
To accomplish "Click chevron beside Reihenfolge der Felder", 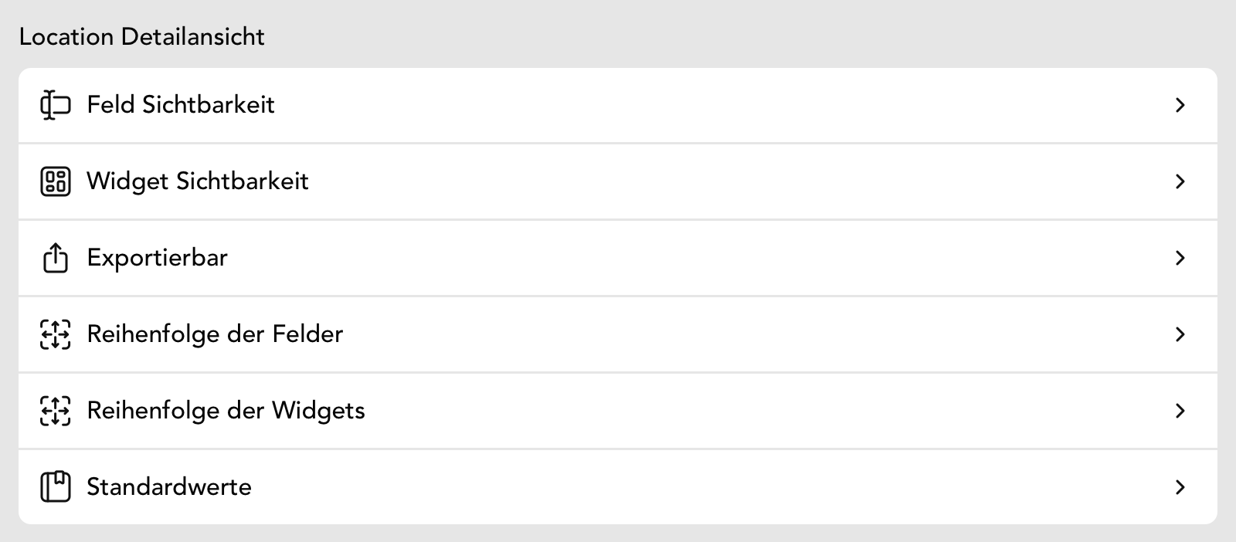I will pos(1180,334).
